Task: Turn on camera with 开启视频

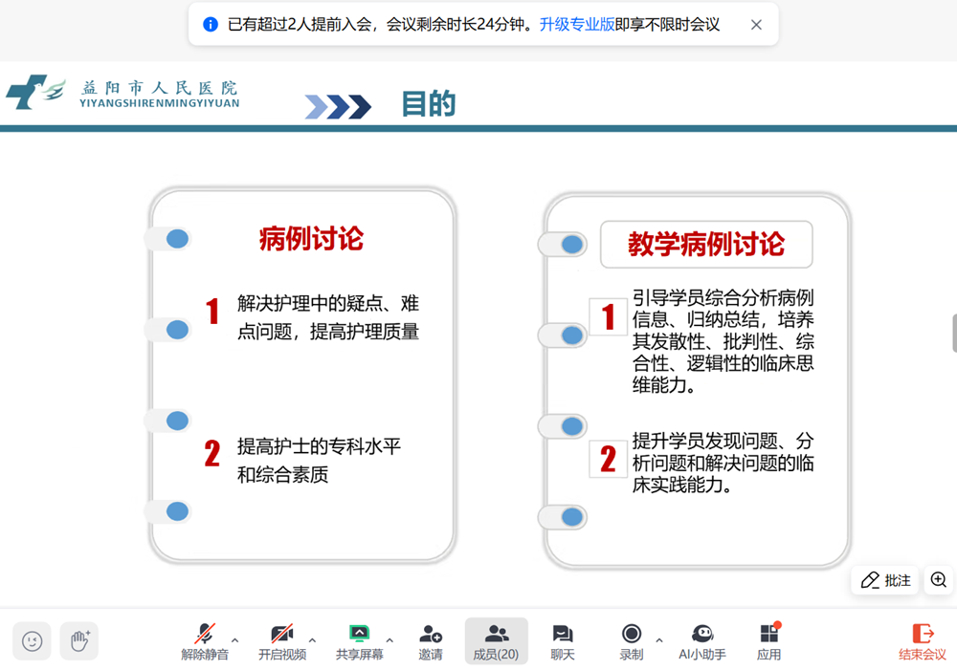Action: pos(281,640)
